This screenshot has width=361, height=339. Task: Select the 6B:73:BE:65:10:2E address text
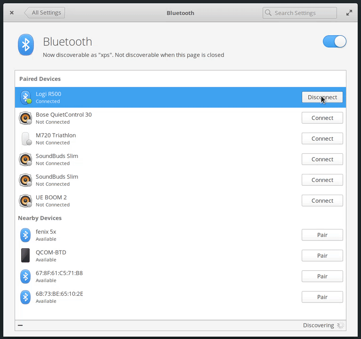point(59,294)
